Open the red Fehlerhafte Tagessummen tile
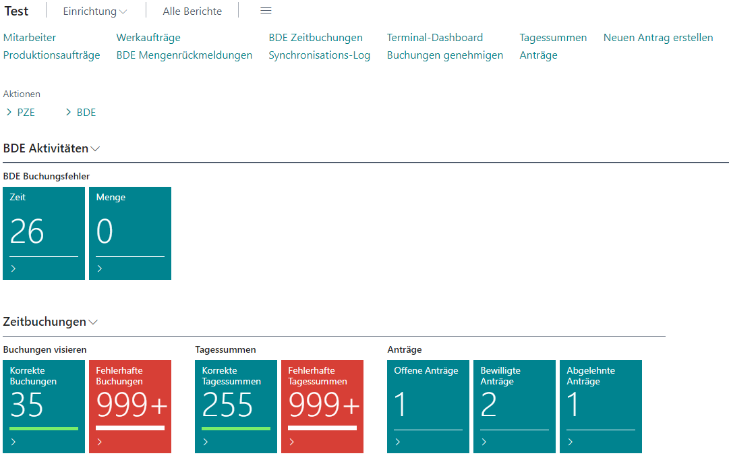Screen dimensions: 729x462 click(322, 407)
